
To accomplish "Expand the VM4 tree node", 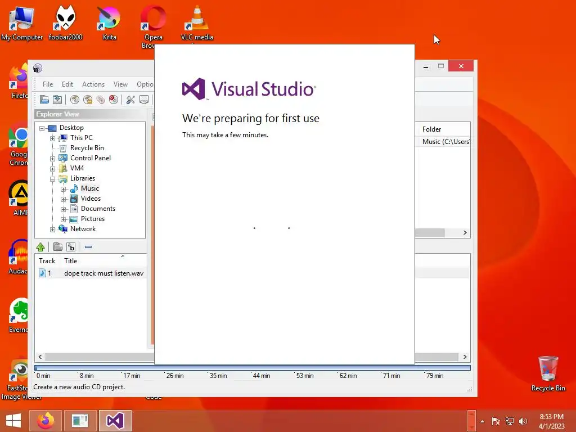I will tap(52, 169).
